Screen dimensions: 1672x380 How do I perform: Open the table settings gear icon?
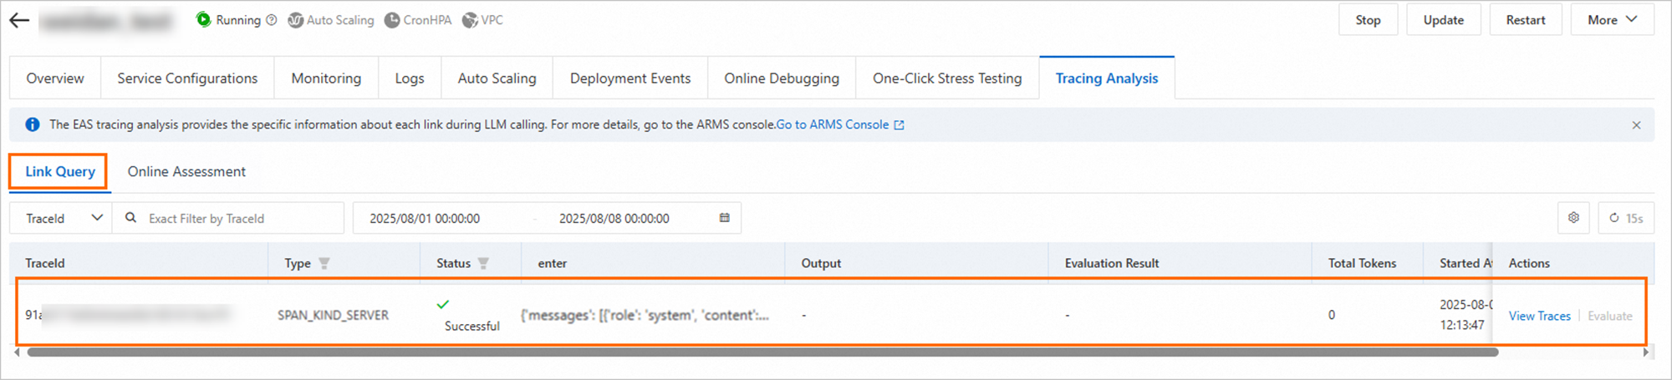(x=1573, y=218)
